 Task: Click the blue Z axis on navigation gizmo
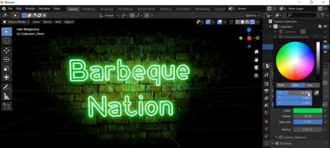pos(249,30)
